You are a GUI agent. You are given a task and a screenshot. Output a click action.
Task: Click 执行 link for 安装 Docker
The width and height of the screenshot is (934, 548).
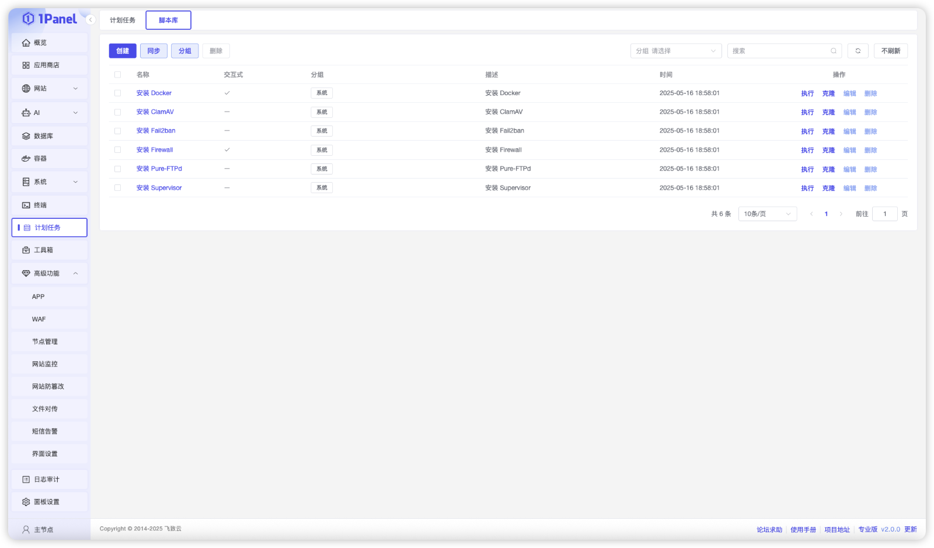point(807,93)
